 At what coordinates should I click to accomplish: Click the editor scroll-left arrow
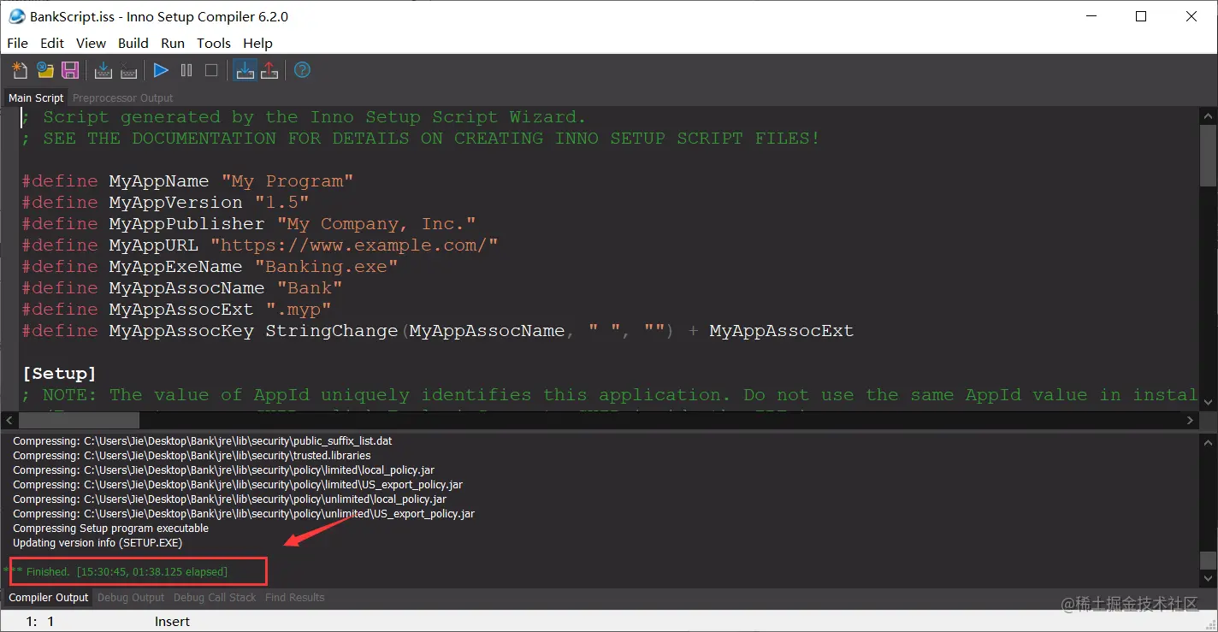pos(10,421)
